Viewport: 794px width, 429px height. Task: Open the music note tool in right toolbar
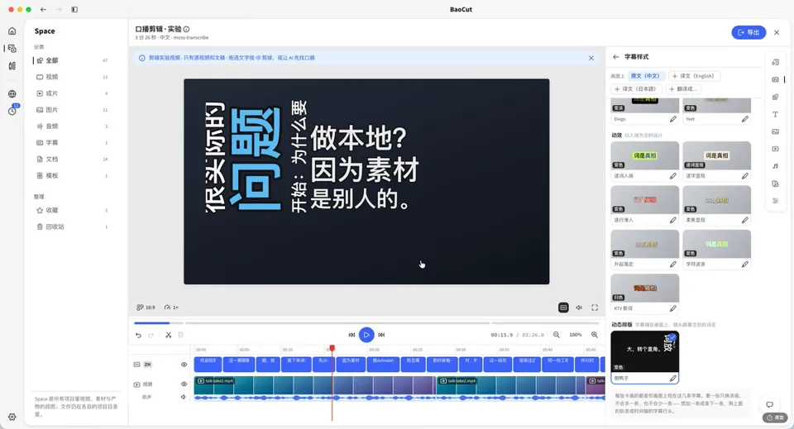[775, 166]
